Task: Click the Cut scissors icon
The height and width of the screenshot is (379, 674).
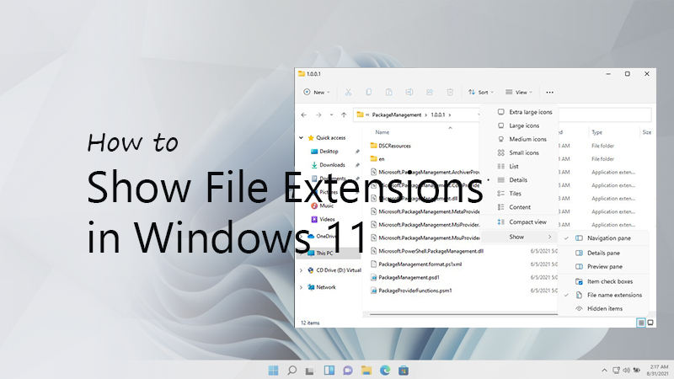Action: [x=348, y=92]
